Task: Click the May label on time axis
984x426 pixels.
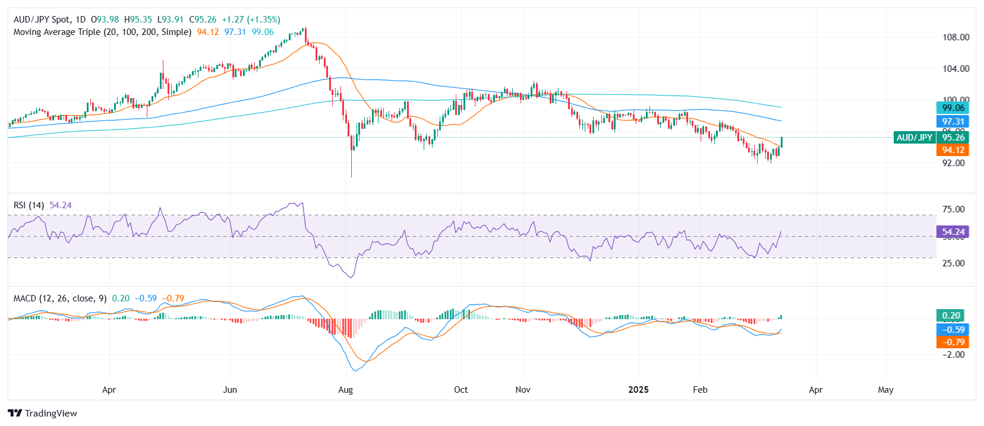Action: point(885,390)
